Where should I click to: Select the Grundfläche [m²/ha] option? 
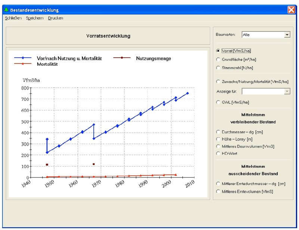pos(218,59)
